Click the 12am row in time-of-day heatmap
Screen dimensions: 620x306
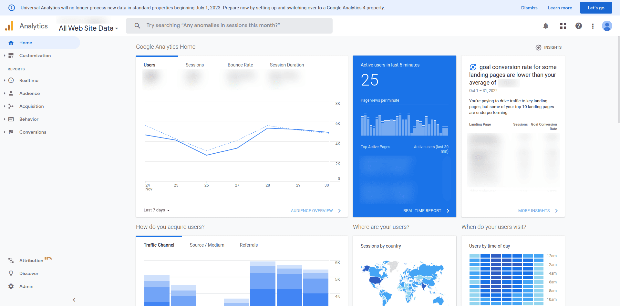point(506,256)
